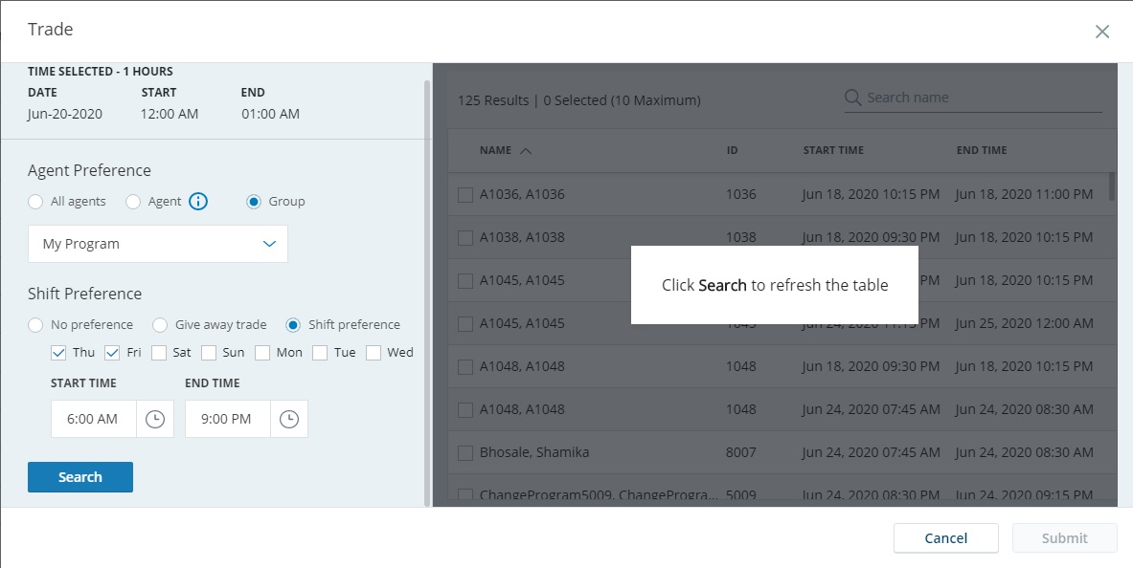Tick the Mon day checkbox
Image resolution: width=1133 pixels, height=568 pixels.
(x=262, y=353)
